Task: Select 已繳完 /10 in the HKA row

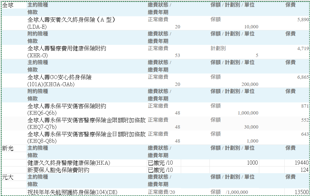Action: (x=160, y=163)
